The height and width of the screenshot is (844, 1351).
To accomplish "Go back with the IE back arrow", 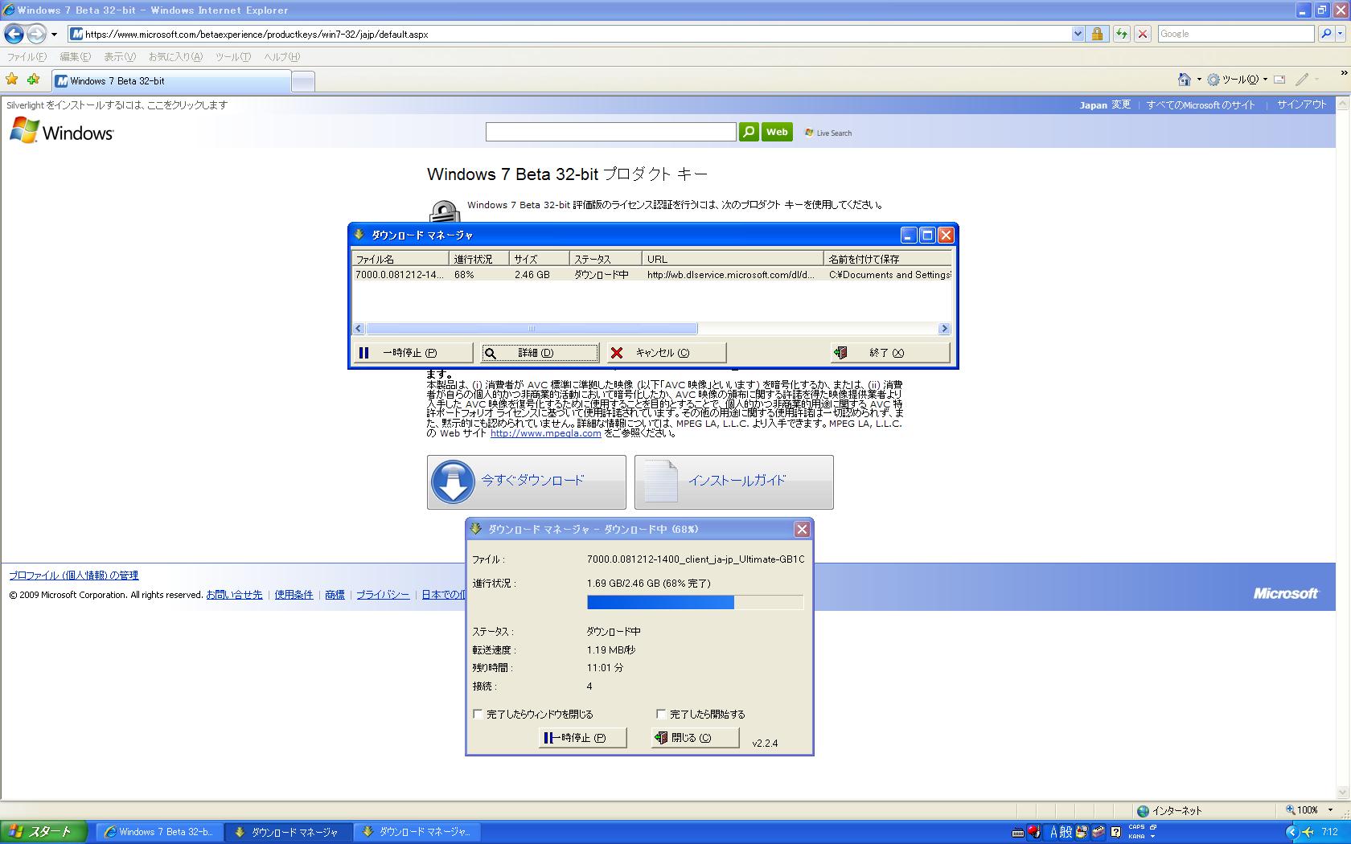I will [14, 34].
